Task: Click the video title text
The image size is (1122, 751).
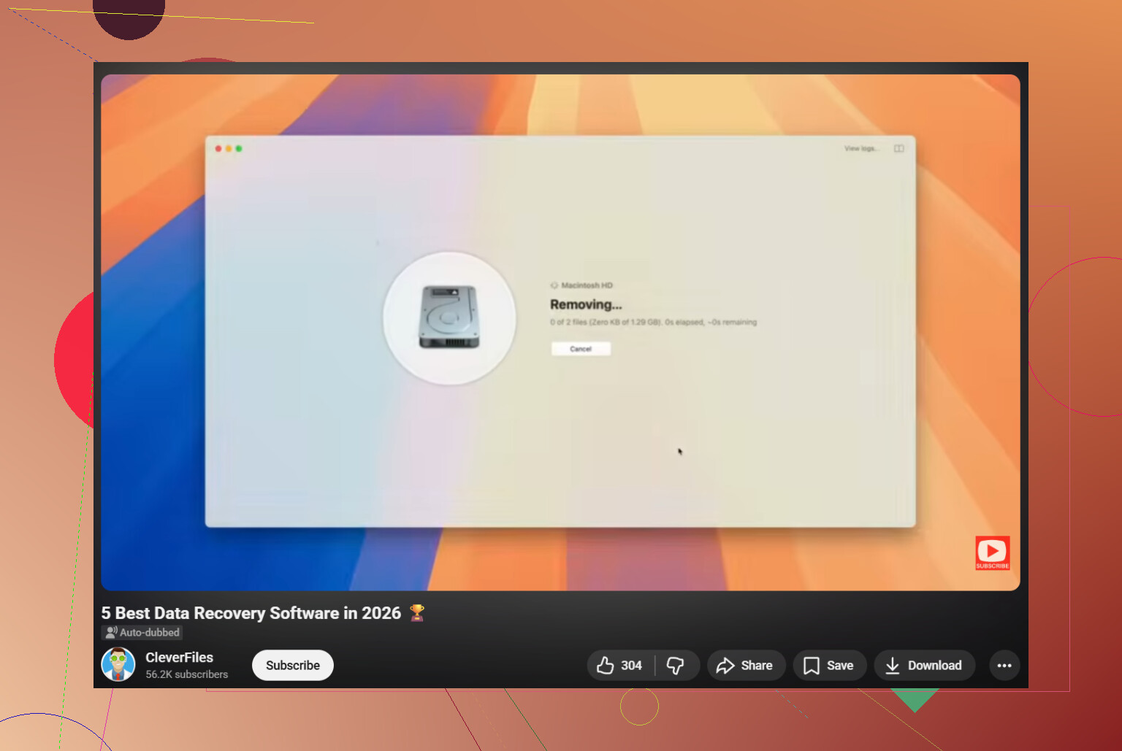Action: [x=251, y=613]
